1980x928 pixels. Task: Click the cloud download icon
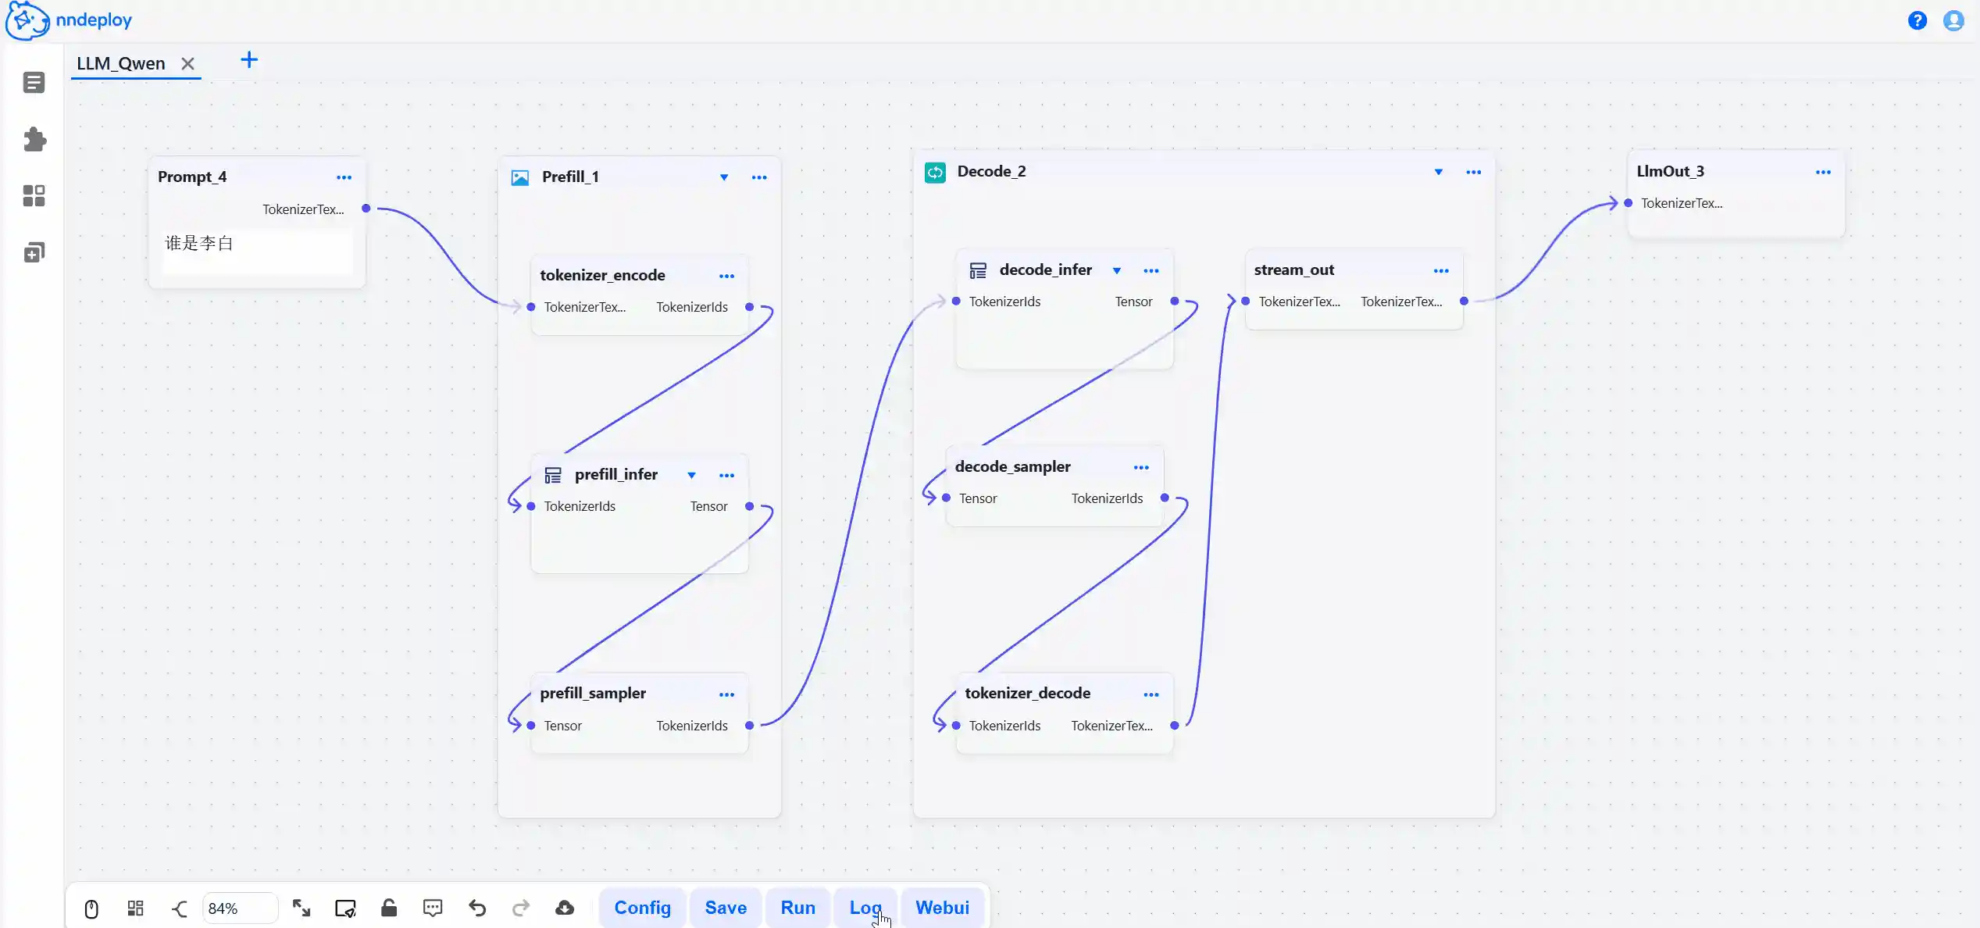pos(565,908)
